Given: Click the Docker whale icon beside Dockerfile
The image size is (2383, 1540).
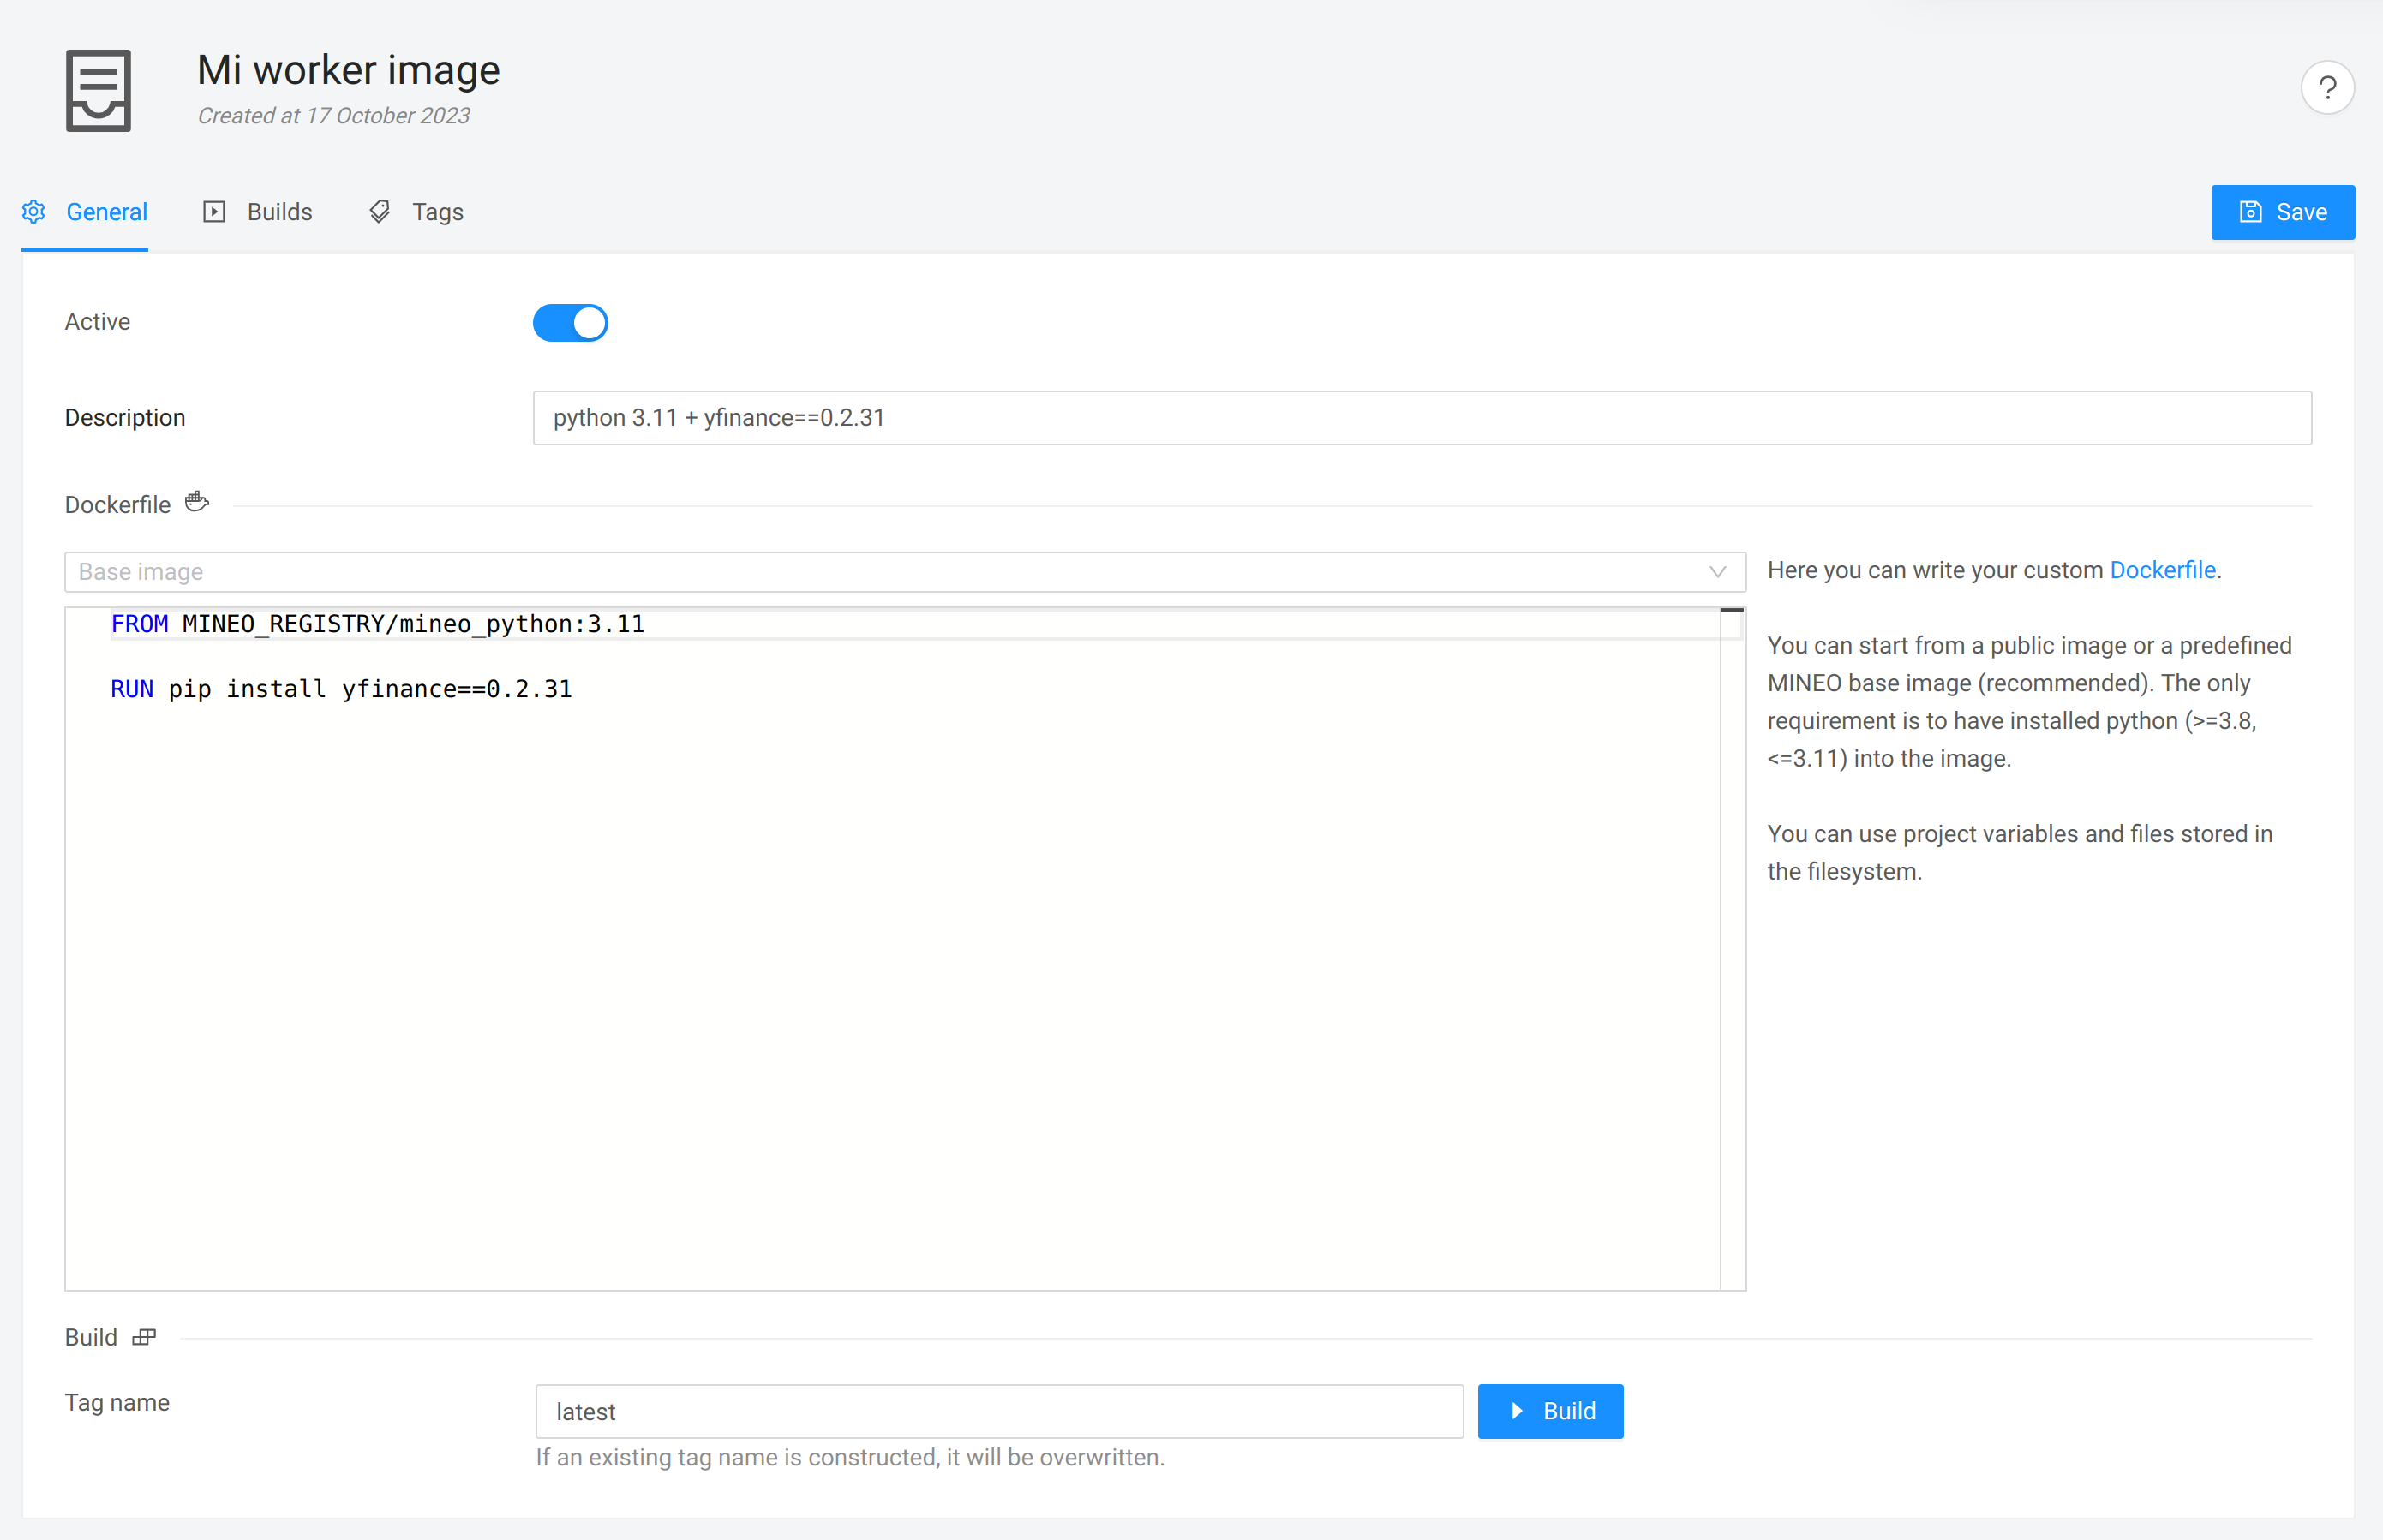Looking at the screenshot, I should click(196, 502).
